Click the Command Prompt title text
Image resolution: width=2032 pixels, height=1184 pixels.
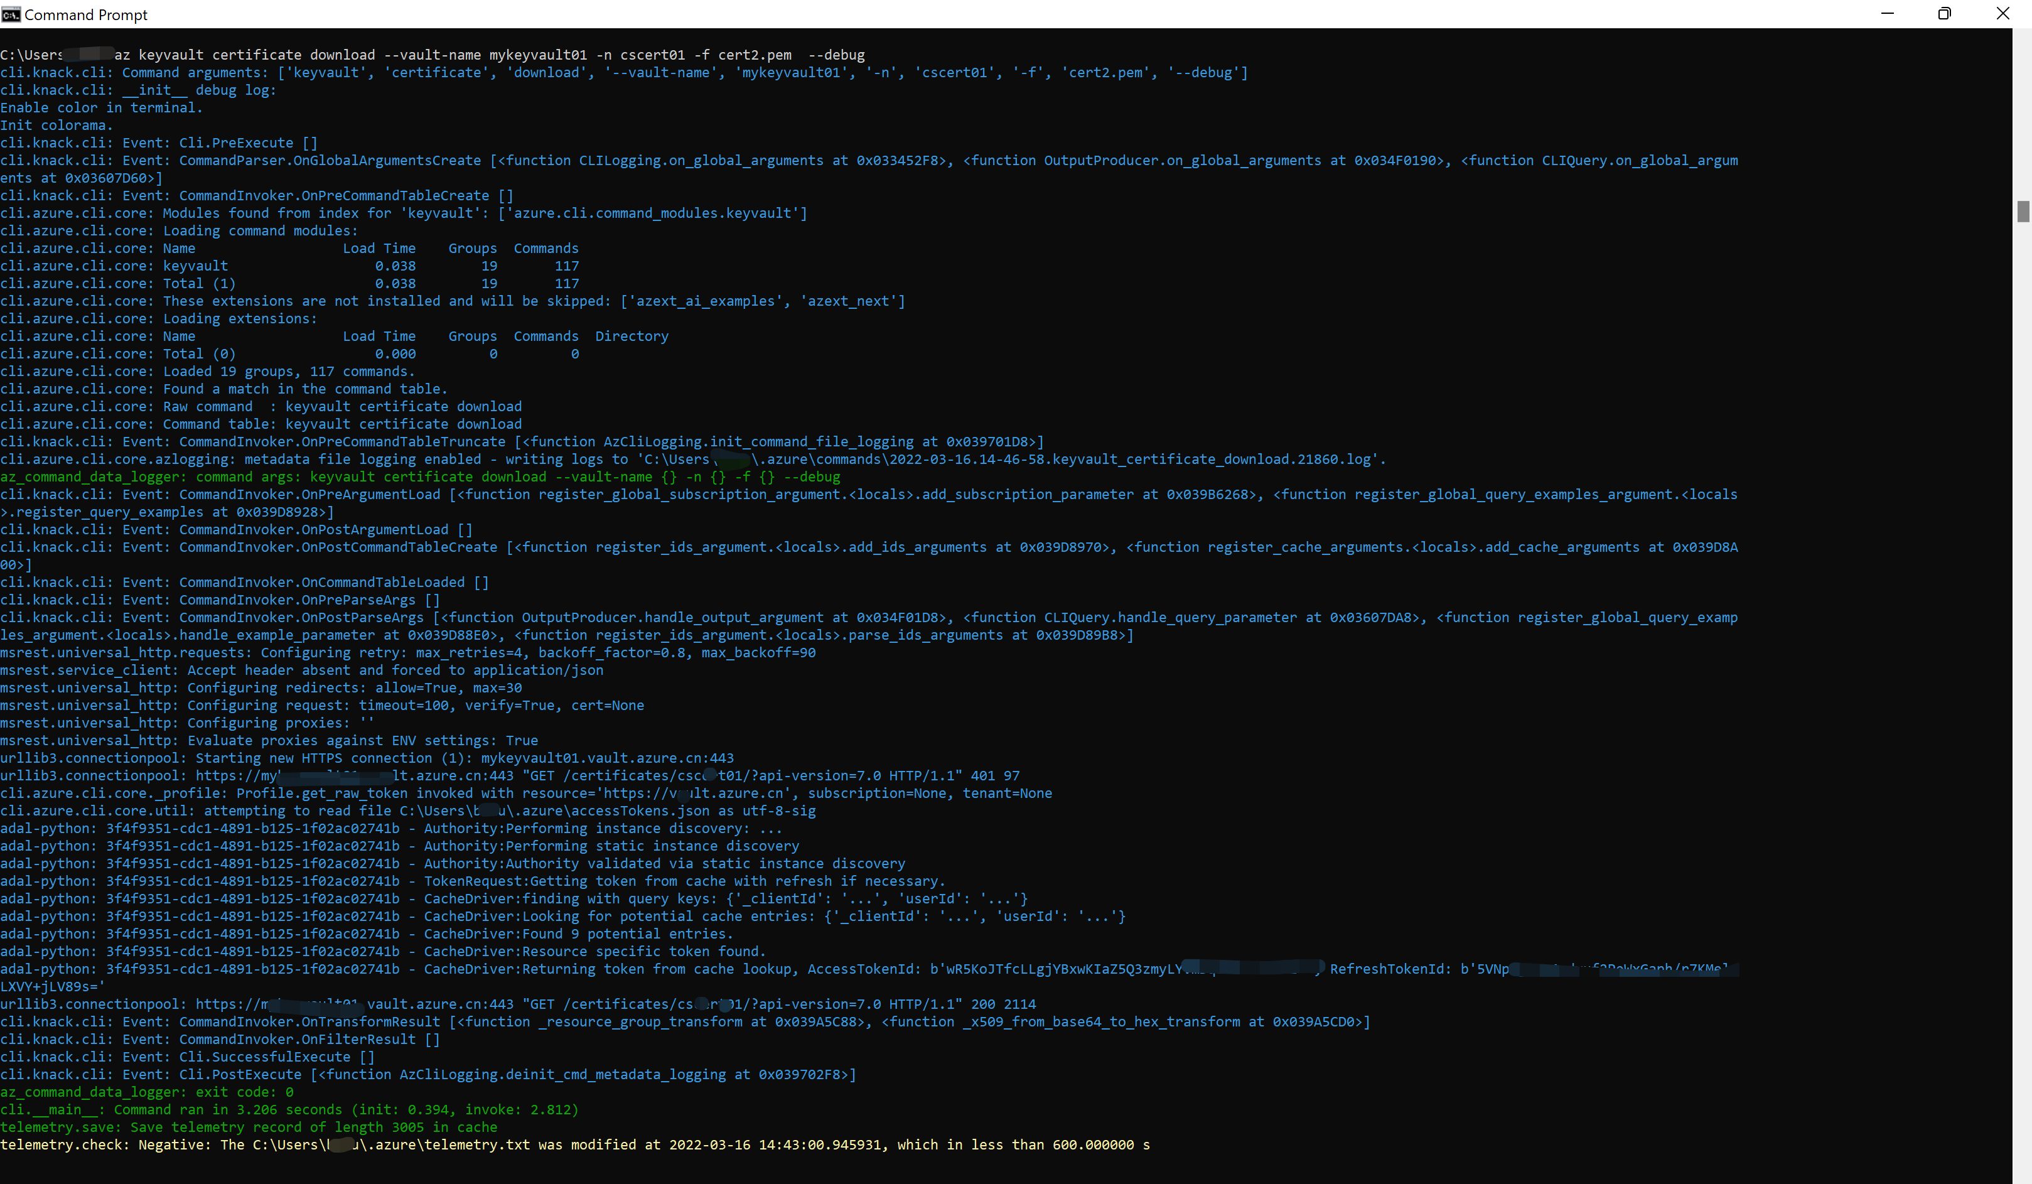pyautogui.click(x=85, y=14)
